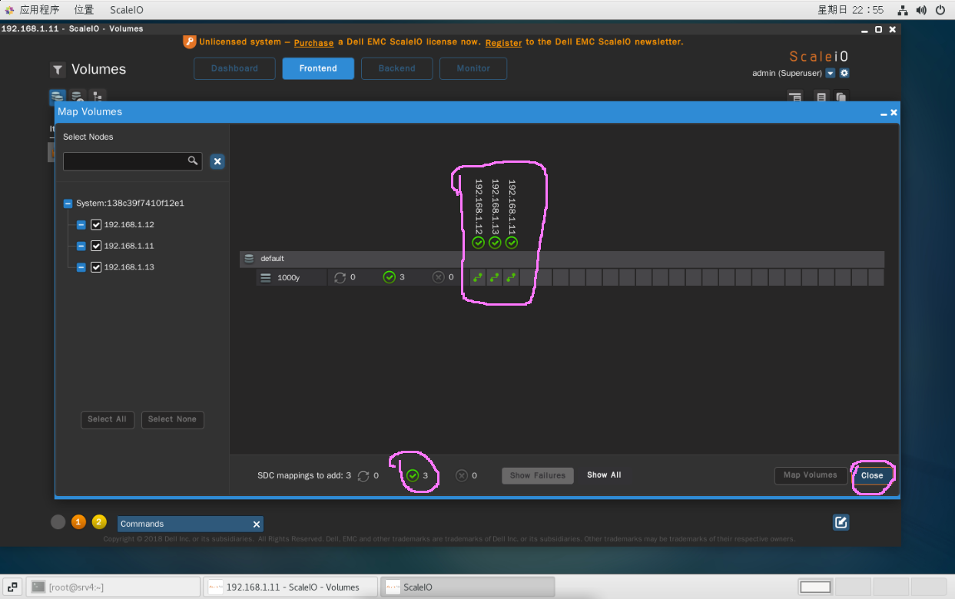Click the Select All button
955x599 pixels.
(107, 419)
